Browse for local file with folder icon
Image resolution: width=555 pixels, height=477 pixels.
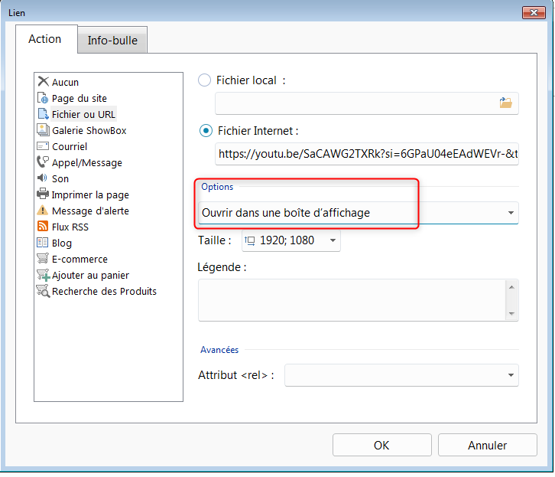coord(505,103)
